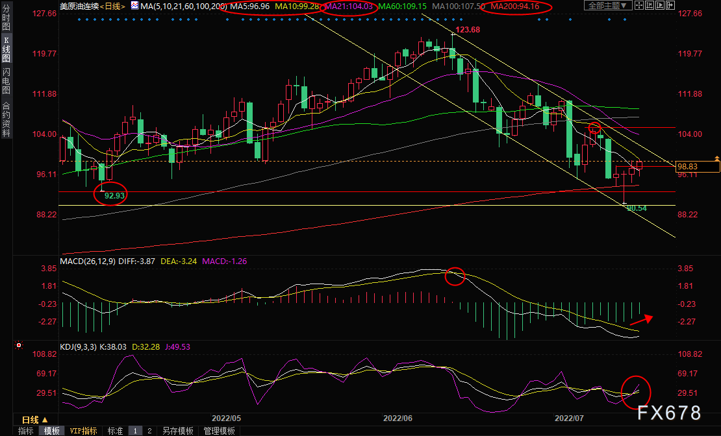This screenshot has height=436, width=721.
Task: Switch to 分时图 view tab
Action: (6, 17)
